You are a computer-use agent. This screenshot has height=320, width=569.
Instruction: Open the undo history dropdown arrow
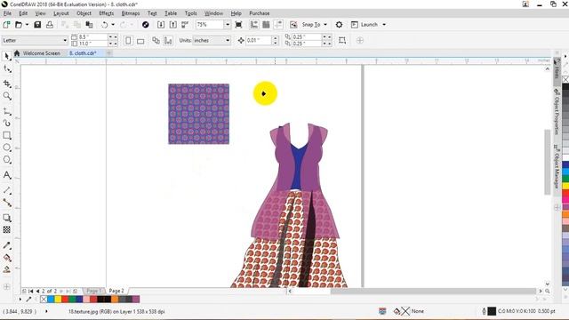tap(113, 25)
